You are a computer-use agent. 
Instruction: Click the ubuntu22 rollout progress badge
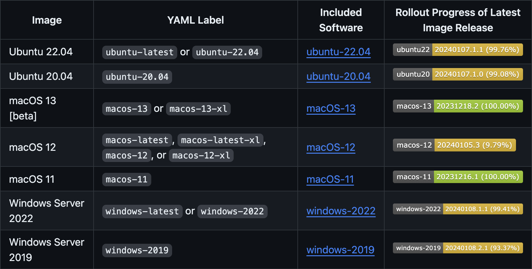pos(458,50)
